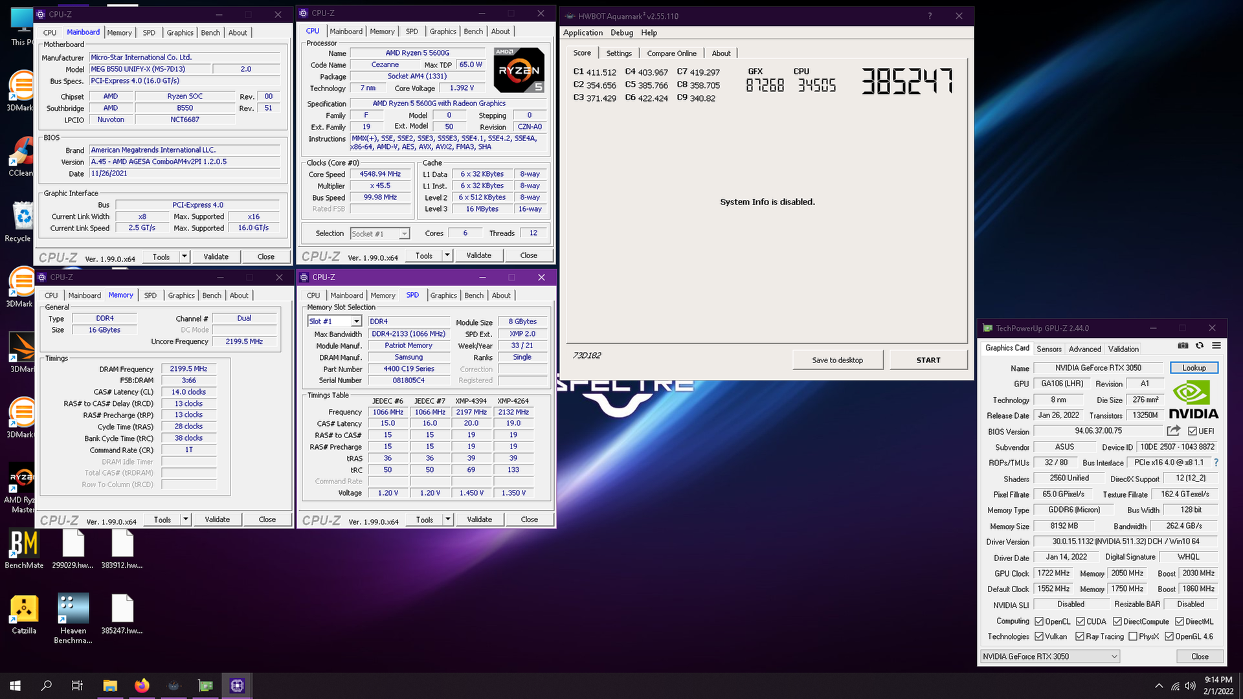Viewport: 1243px width, 699px height.
Task: Toggle the PhysX checkbox
Action: 1133,636
